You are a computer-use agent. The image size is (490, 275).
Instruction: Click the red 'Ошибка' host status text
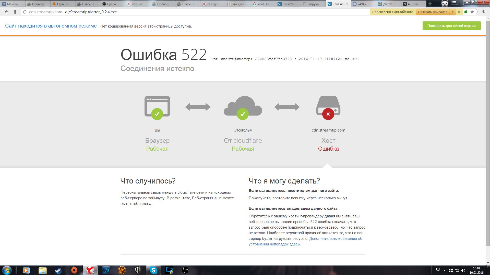coord(328,149)
